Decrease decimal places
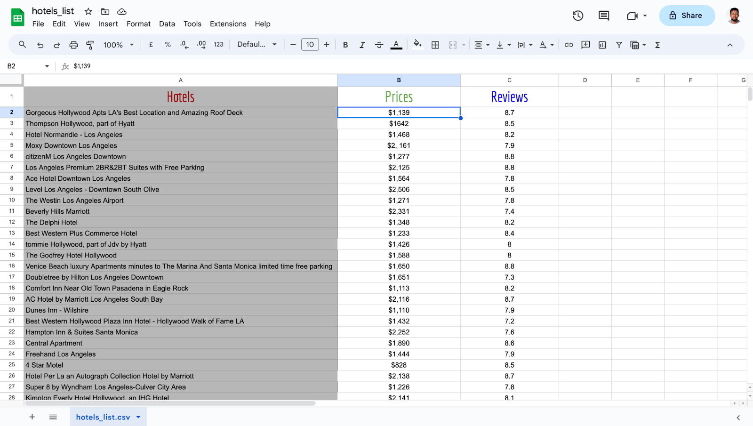This screenshot has height=426, width=753. (x=184, y=45)
